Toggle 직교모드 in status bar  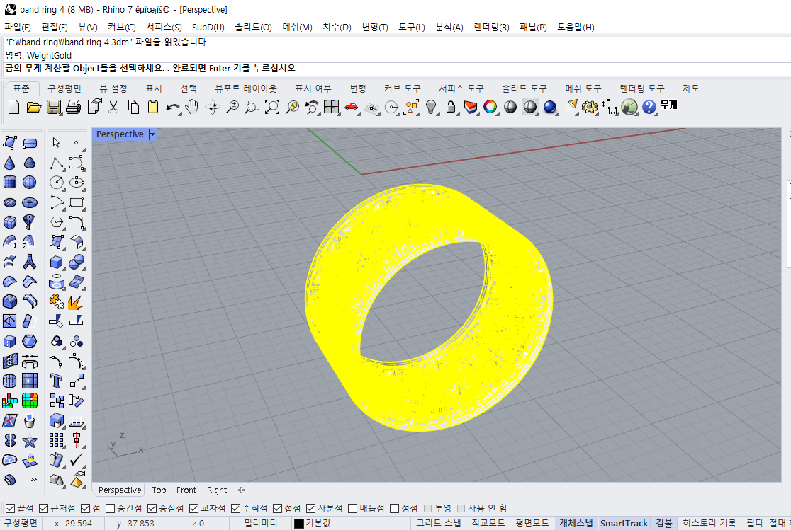[x=488, y=524]
